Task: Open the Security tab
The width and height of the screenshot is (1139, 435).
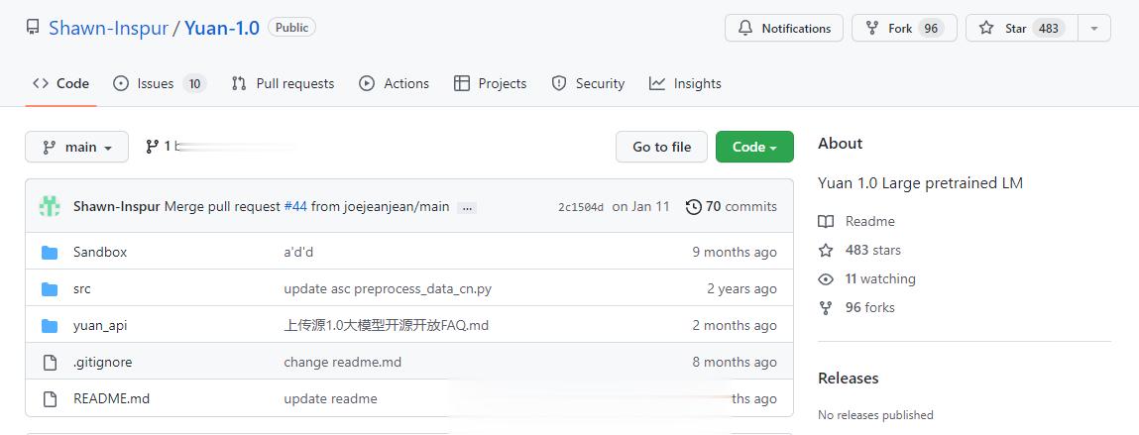Action: coord(588,83)
